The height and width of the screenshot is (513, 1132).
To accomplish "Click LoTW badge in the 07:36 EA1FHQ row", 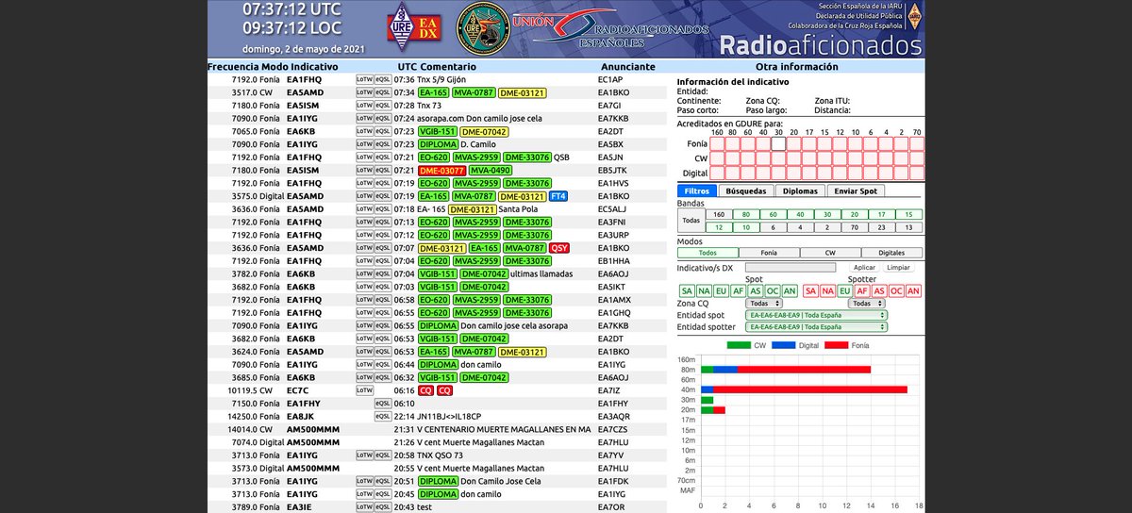I will 364,80.
